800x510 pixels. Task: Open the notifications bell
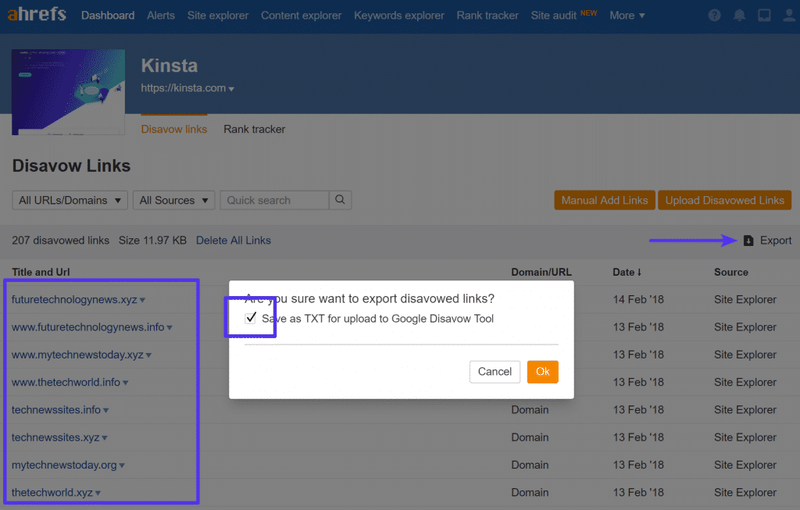pyautogui.click(x=739, y=16)
